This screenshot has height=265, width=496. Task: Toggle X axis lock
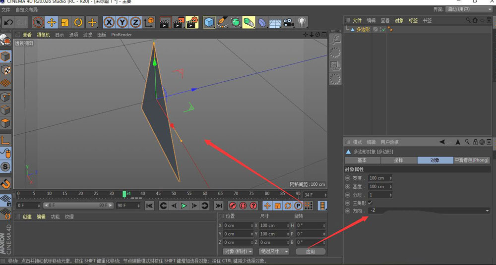point(109,22)
